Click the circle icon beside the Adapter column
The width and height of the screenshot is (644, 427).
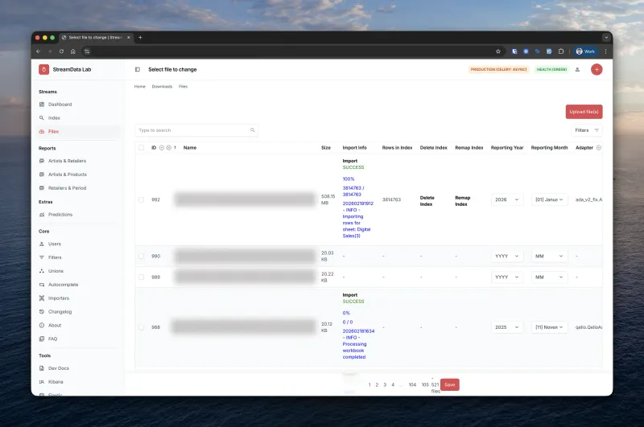point(599,148)
